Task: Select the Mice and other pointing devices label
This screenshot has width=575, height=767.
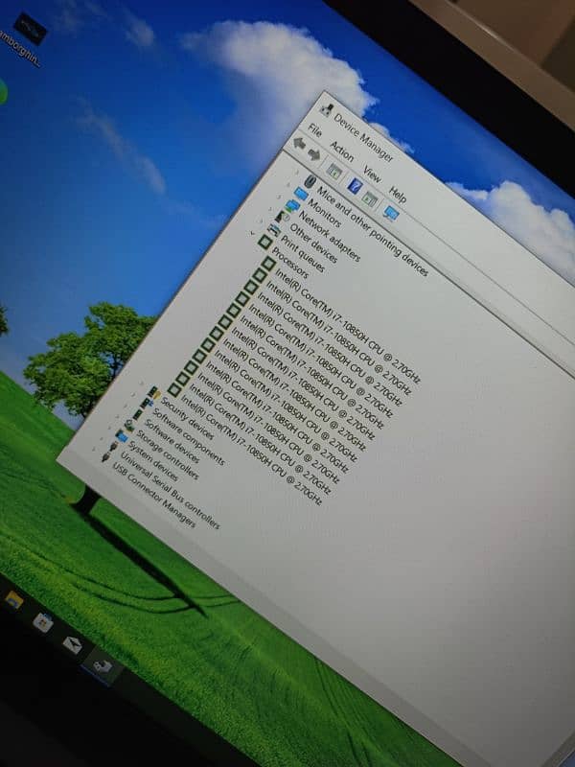Action: (x=373, y=231)
